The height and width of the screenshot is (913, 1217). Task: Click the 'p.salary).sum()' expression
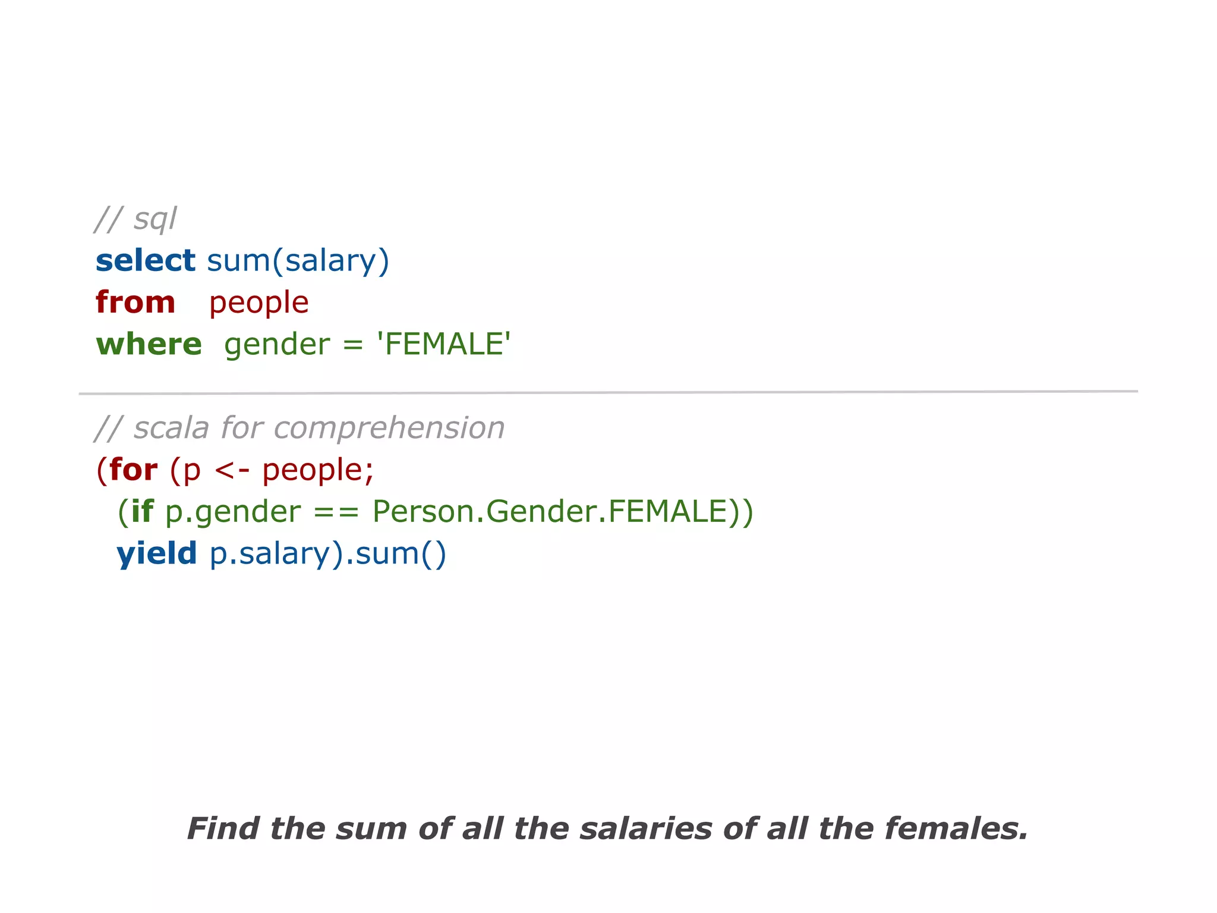click(x=328, y=554)
